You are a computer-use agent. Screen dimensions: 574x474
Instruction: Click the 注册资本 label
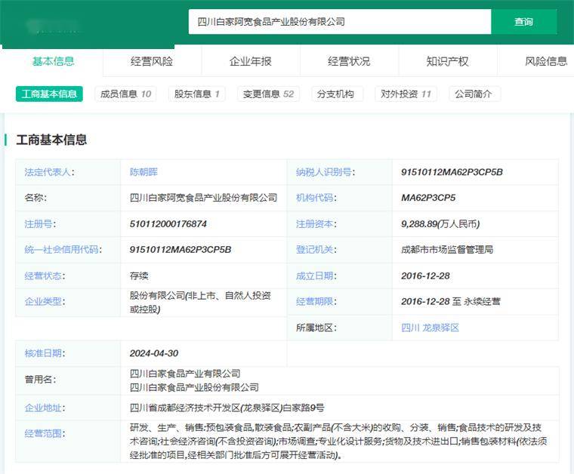click(x=316, y=224)
